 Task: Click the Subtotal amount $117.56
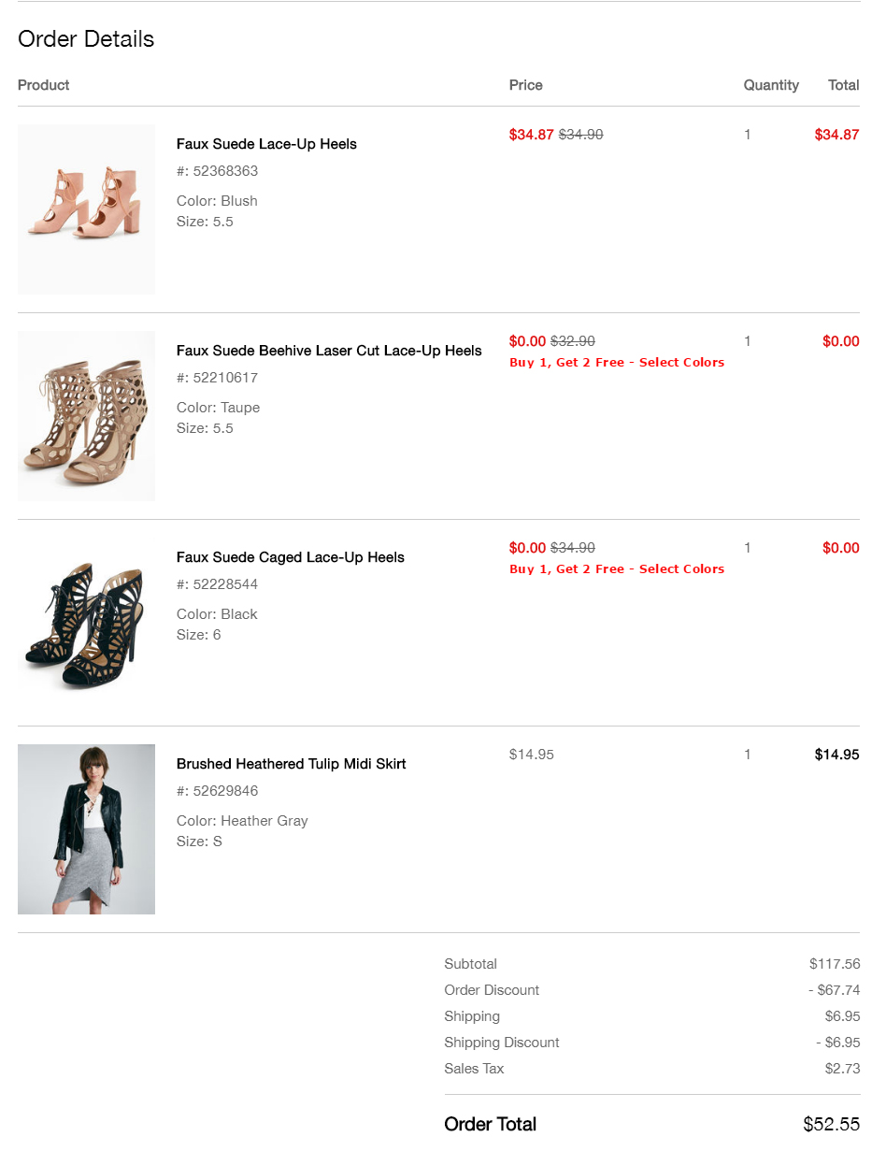coord(835,964)
